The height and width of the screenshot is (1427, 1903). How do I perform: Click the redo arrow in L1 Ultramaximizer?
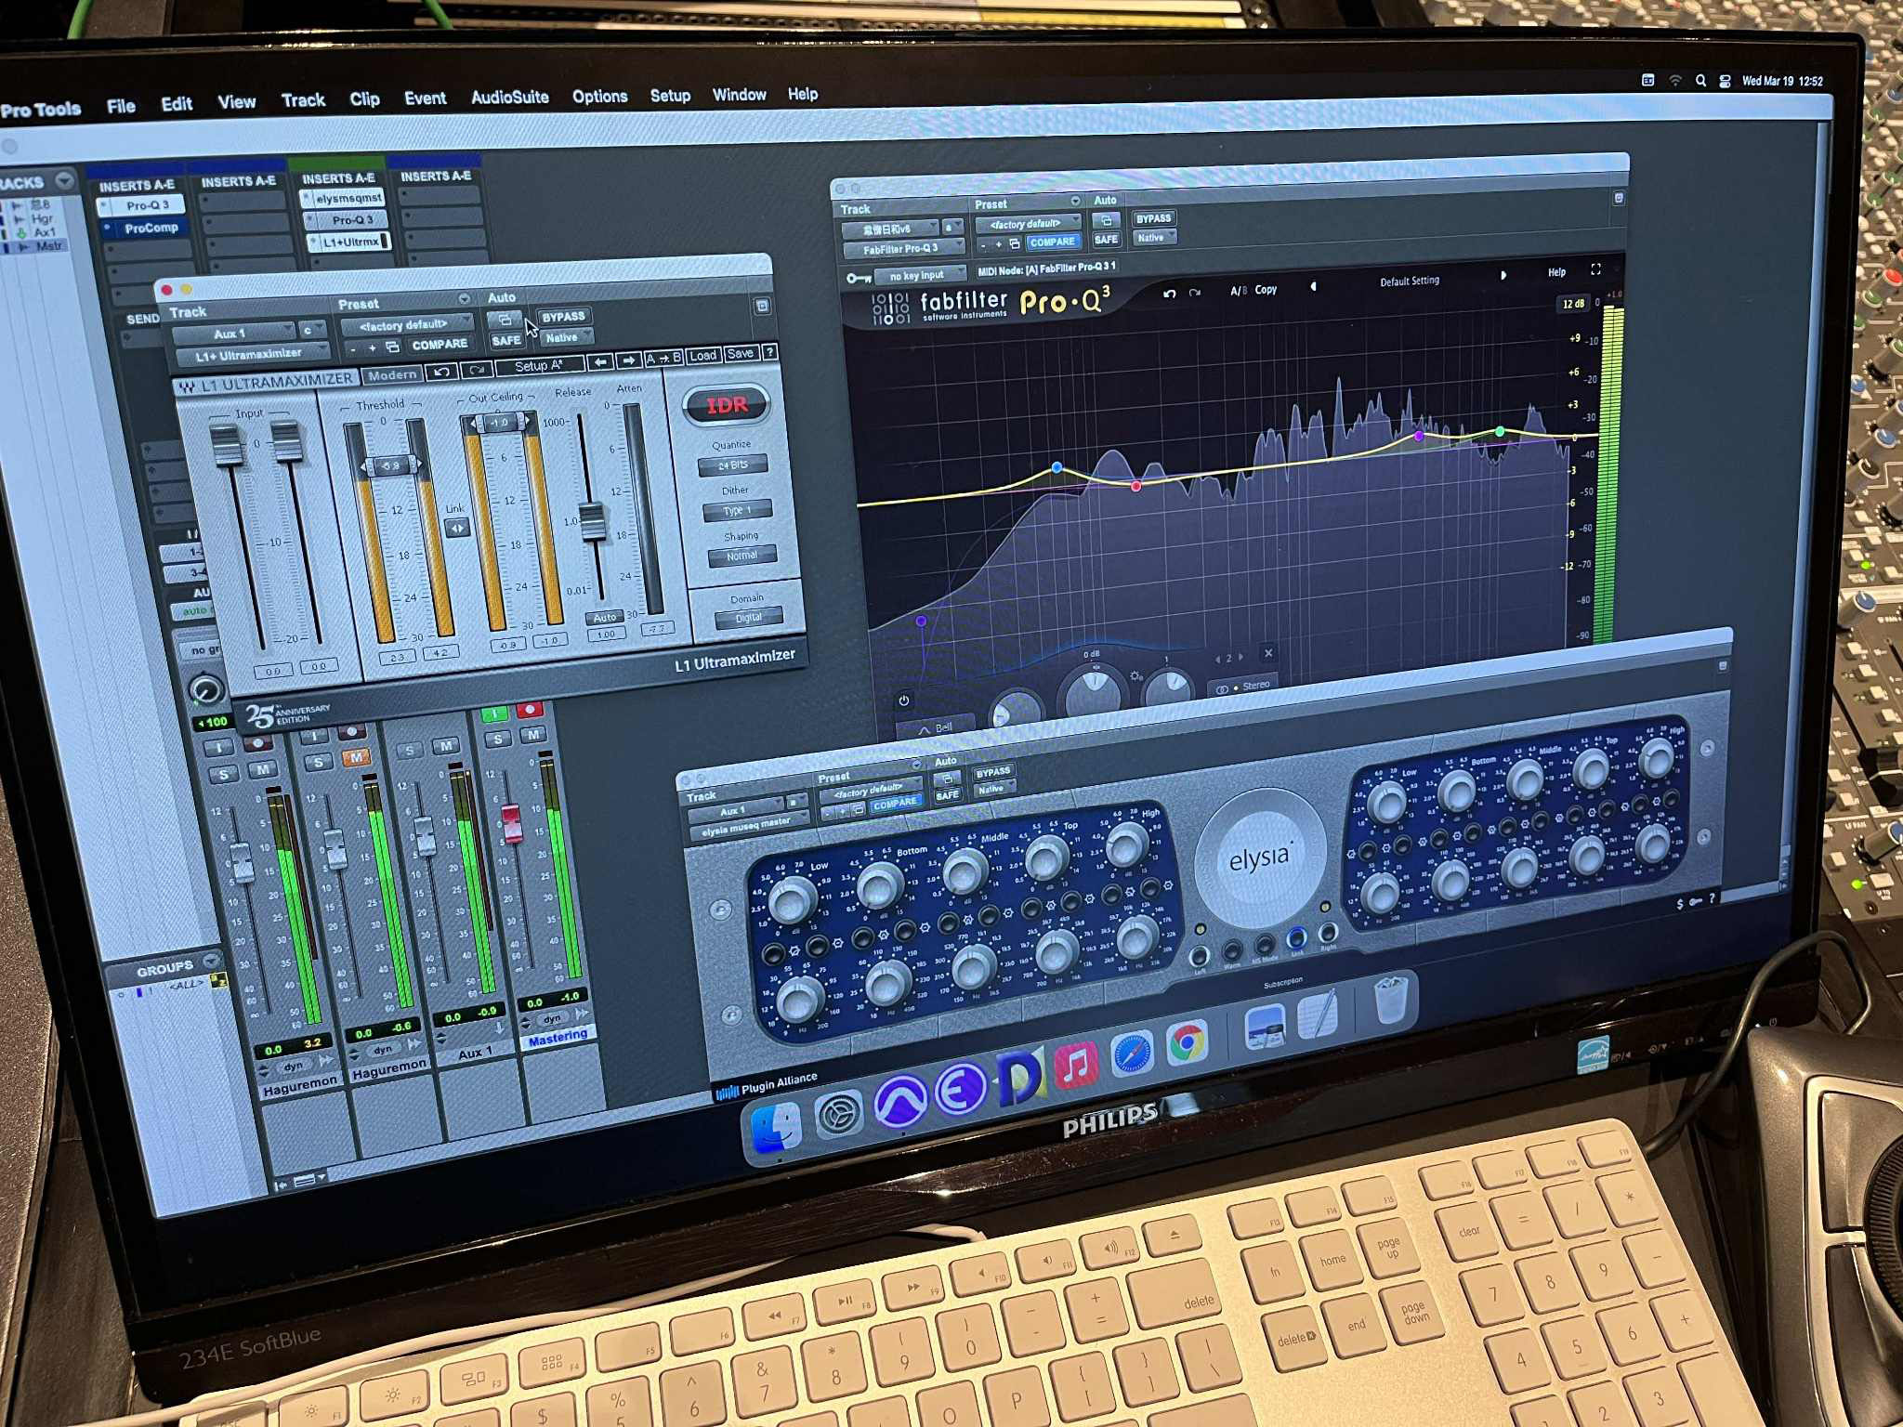(x=476, y=370)
